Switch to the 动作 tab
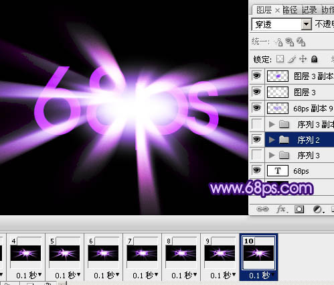Image resolution: width=334 pixels, height=285 pixels. click(x=327, y=10)
